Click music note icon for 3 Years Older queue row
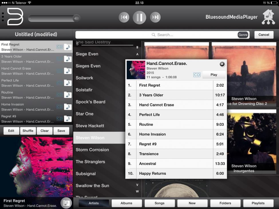The width and height of the screenshot is (279, 209). coord(68,59)
